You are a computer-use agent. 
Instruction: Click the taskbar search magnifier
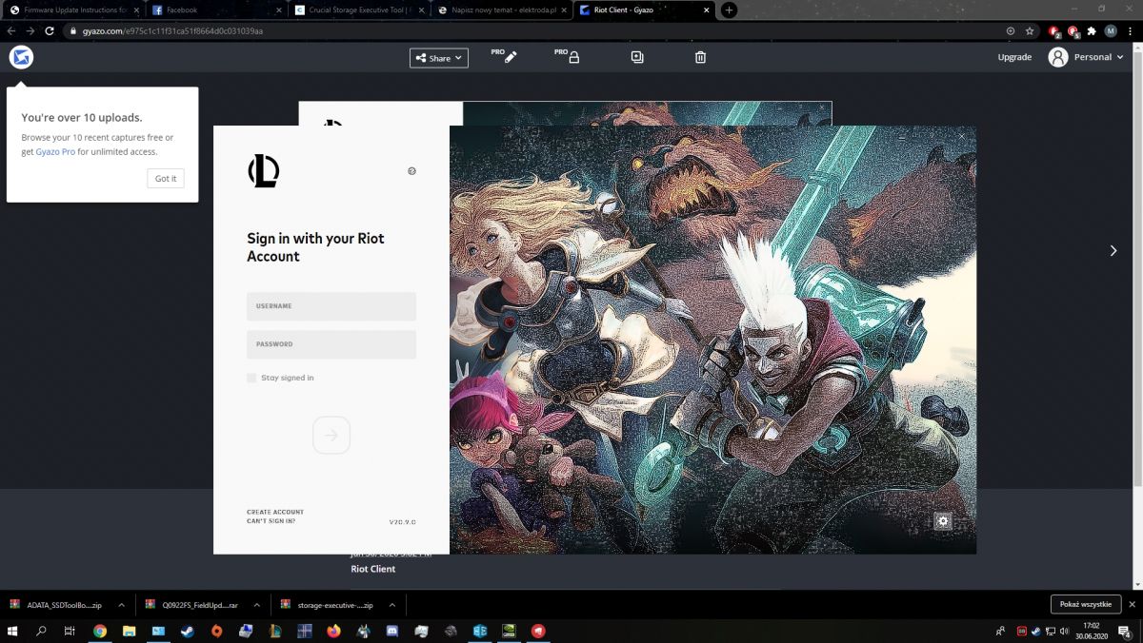[41, 631]
